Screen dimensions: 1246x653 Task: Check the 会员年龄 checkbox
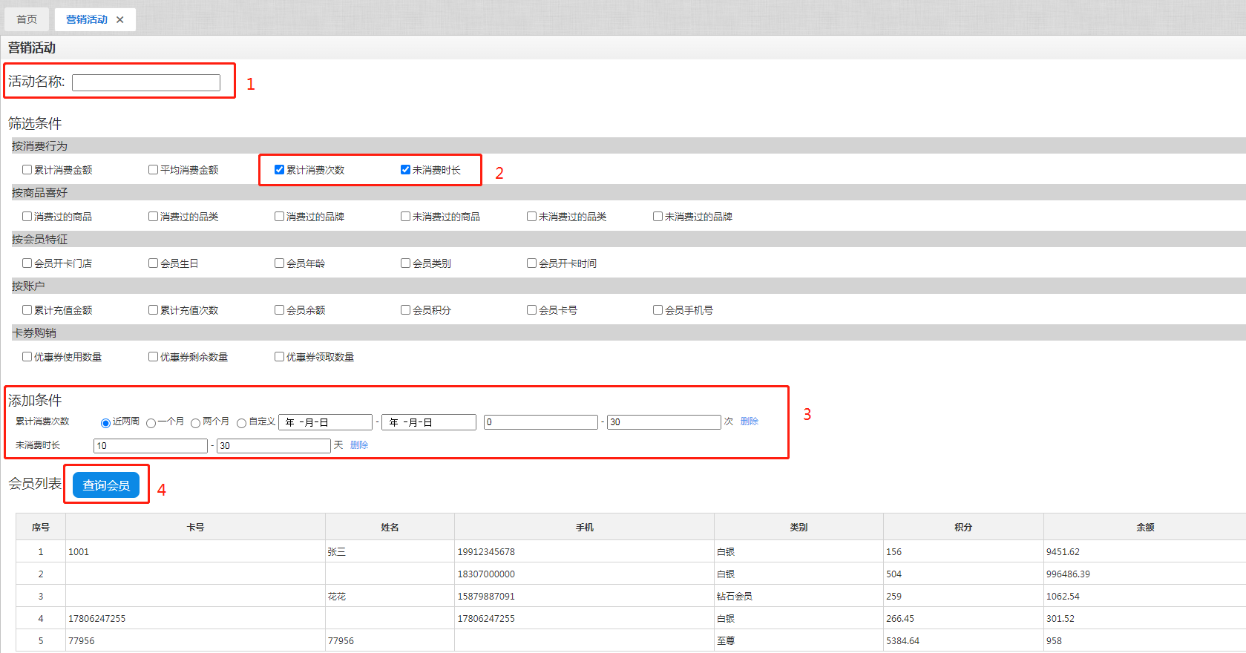280,263
